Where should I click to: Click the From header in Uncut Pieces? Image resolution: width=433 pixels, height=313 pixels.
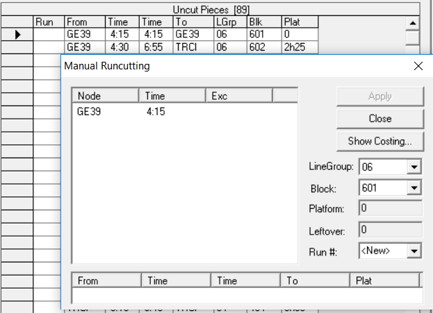pyautogui.click(x=85, y=22)
